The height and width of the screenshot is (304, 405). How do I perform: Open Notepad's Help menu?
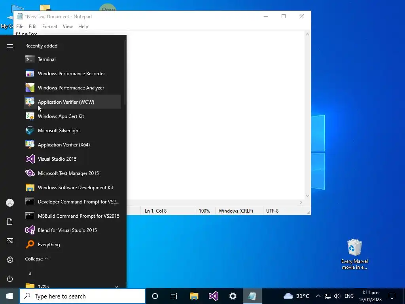point(83,27)
